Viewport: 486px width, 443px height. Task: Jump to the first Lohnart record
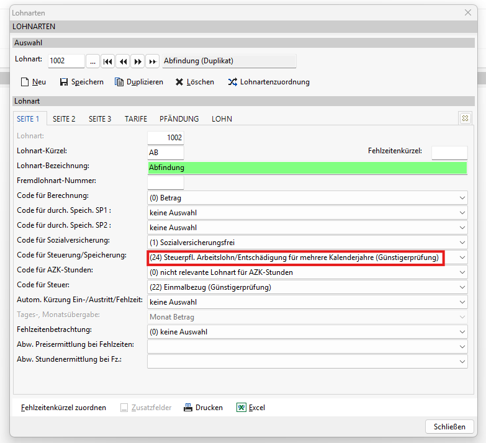tap(107, 61)
